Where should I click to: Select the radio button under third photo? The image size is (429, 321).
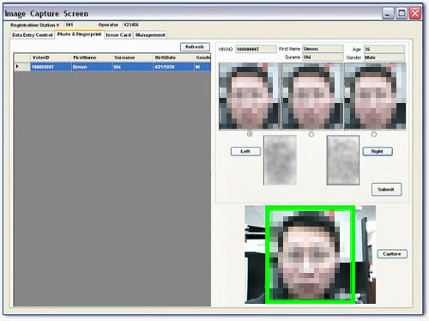point(374,134)
